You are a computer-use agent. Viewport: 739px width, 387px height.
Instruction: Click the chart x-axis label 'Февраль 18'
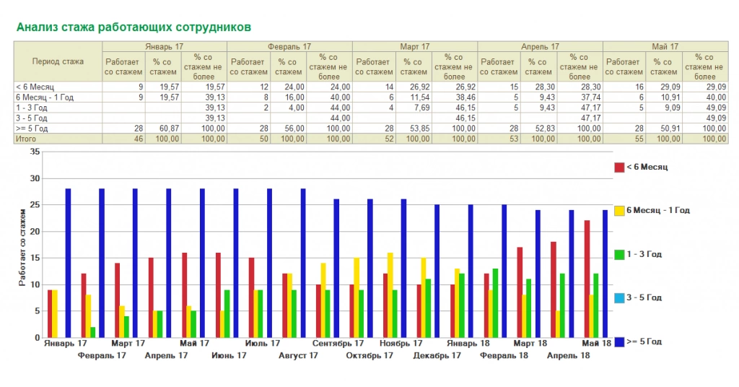(x=504, y=355)
